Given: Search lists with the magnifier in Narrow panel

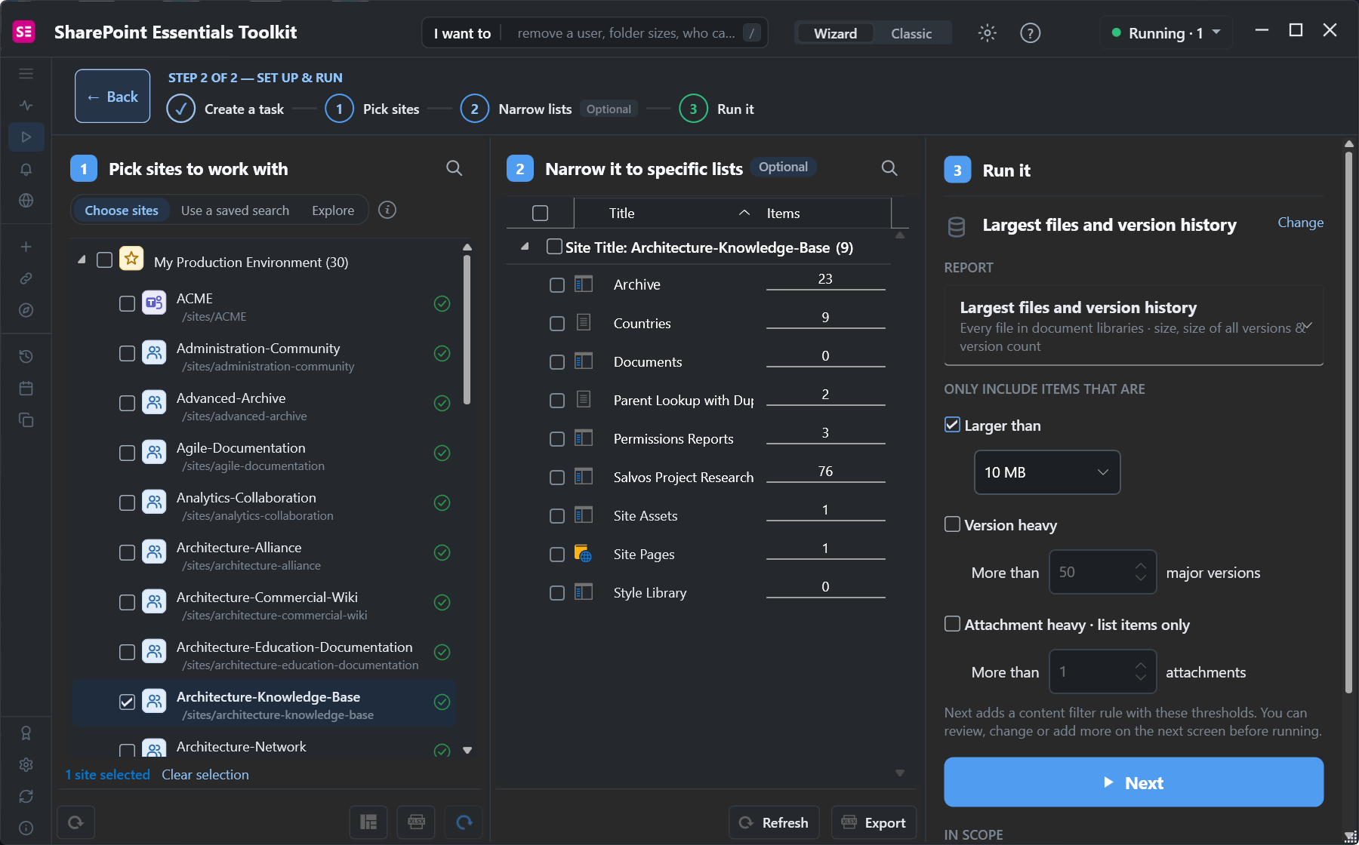Looking at the screenshot, I should [889, 168].
